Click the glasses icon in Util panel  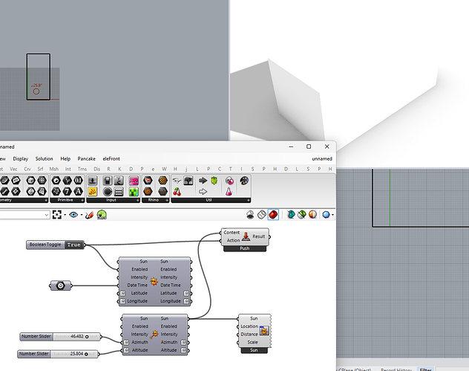[x=177, y=181]
